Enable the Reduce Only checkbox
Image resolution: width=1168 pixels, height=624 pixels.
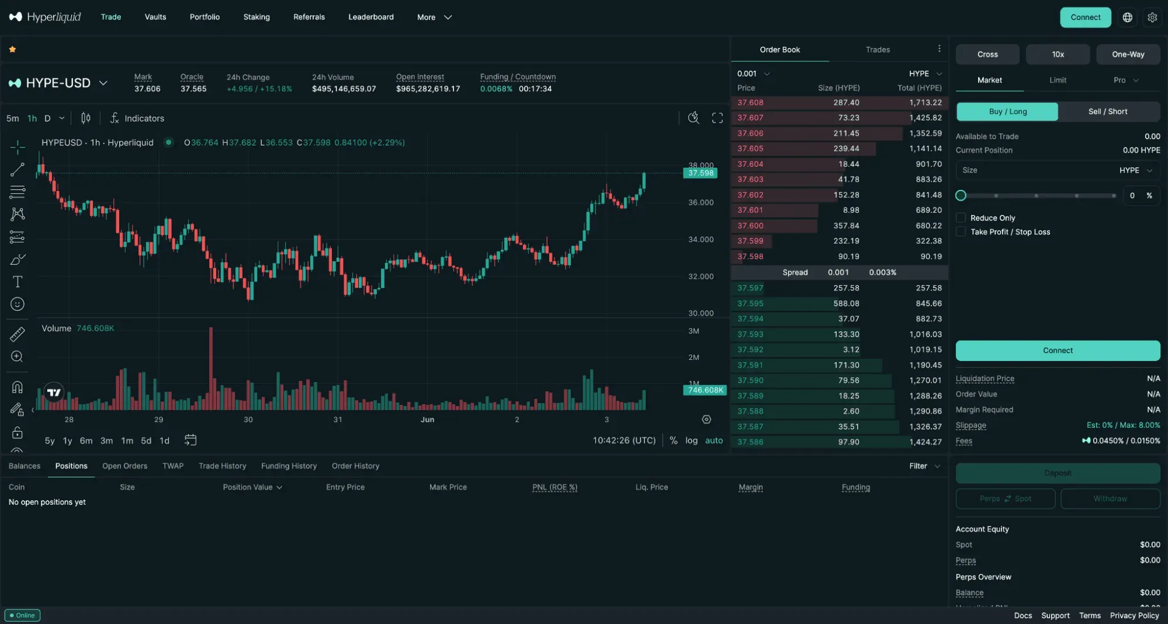pyautogui.click(x=961, y=218)
